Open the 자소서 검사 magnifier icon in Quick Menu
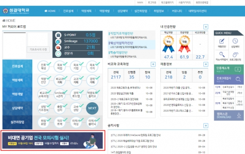 coord(222,54)
